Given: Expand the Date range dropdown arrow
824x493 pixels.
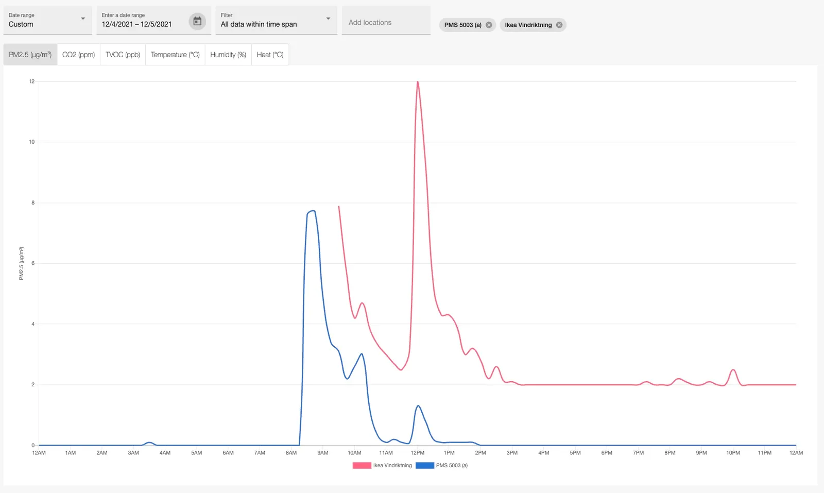Looking at the screenshot, I should (83, 19).
